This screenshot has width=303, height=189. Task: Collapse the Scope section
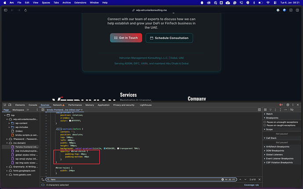pyautogui.click(x=269, y=129)
